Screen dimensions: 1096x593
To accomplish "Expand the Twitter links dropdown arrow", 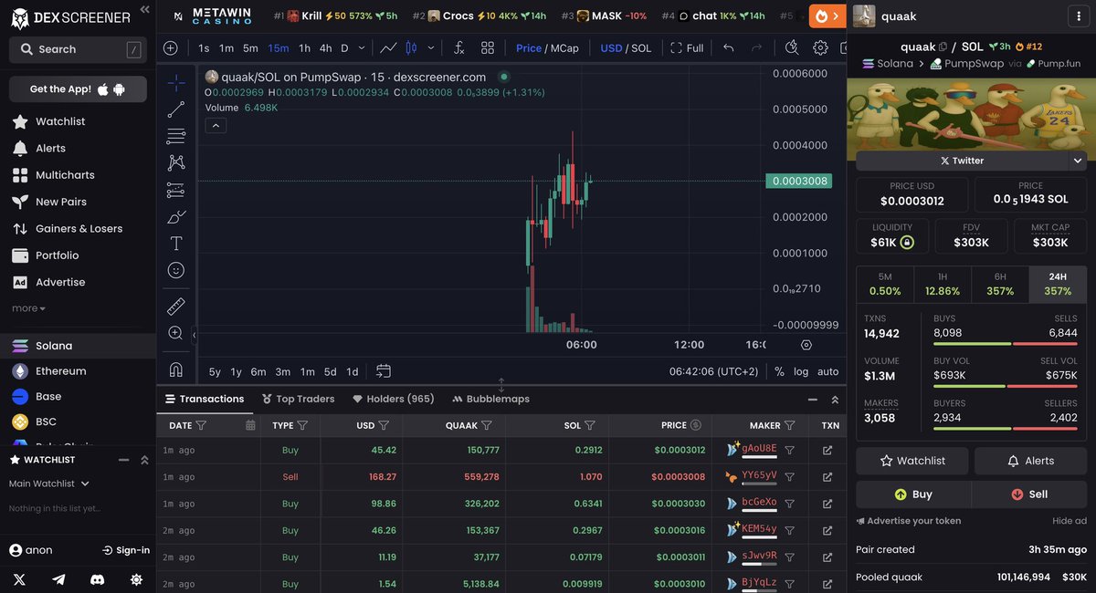I will pos(1078,161).
